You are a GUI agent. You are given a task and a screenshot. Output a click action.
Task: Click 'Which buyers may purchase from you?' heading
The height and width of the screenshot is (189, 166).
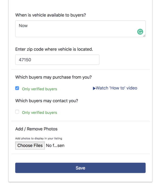54,77
